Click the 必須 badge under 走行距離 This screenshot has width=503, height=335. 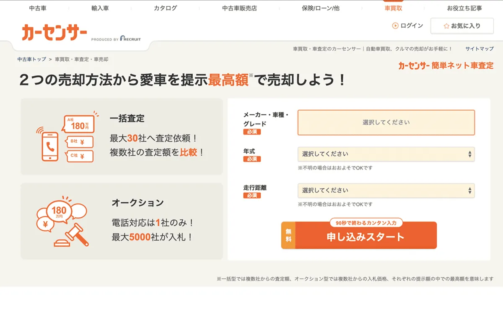(x=252, y=196)
